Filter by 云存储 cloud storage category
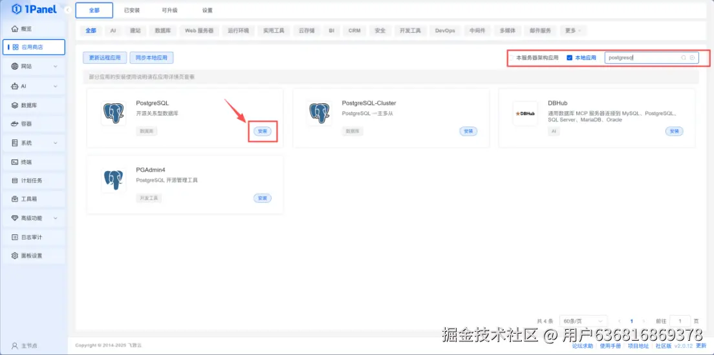Image resolution: width=714 pixels, height=355 pixels. [x=307, y=30]
